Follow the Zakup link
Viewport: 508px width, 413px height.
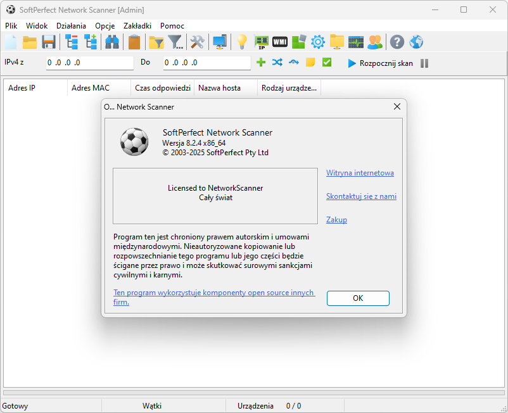click(336, 220)
